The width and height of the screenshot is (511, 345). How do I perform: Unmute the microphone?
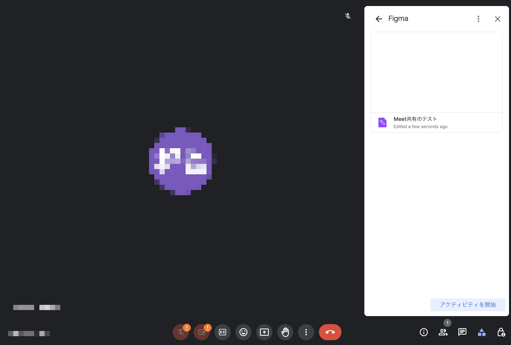(x=181, y=332)
